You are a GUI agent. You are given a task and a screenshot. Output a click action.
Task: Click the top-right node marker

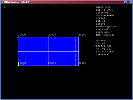tap(78, 37)
